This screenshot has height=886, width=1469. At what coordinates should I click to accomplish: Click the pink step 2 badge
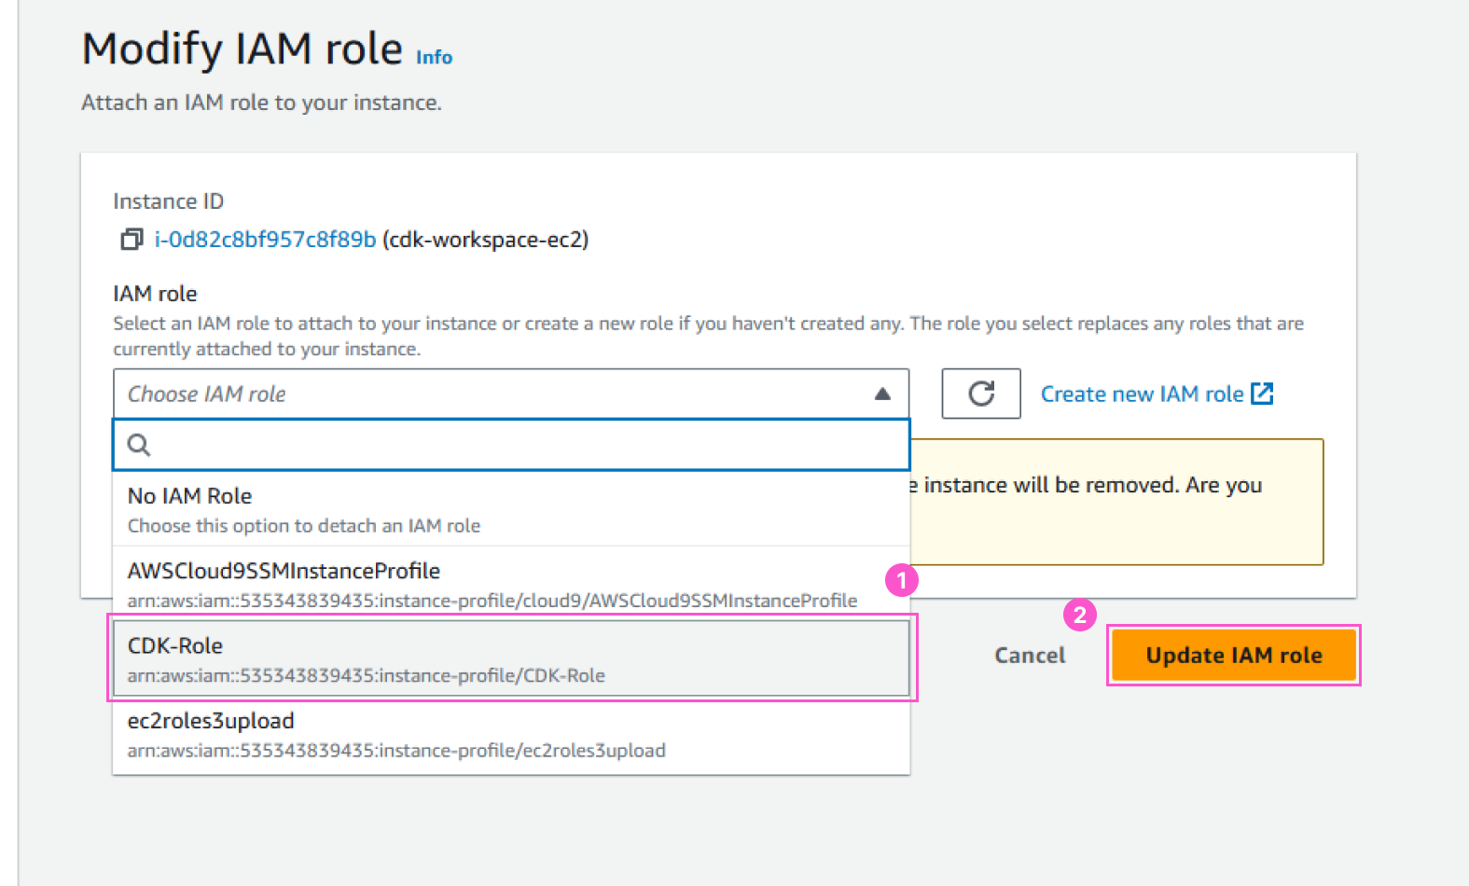(1079, 615)
